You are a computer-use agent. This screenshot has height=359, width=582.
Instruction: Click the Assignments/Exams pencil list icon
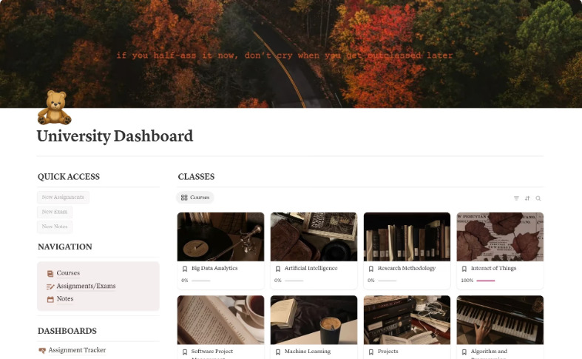[x=50, y=286]
